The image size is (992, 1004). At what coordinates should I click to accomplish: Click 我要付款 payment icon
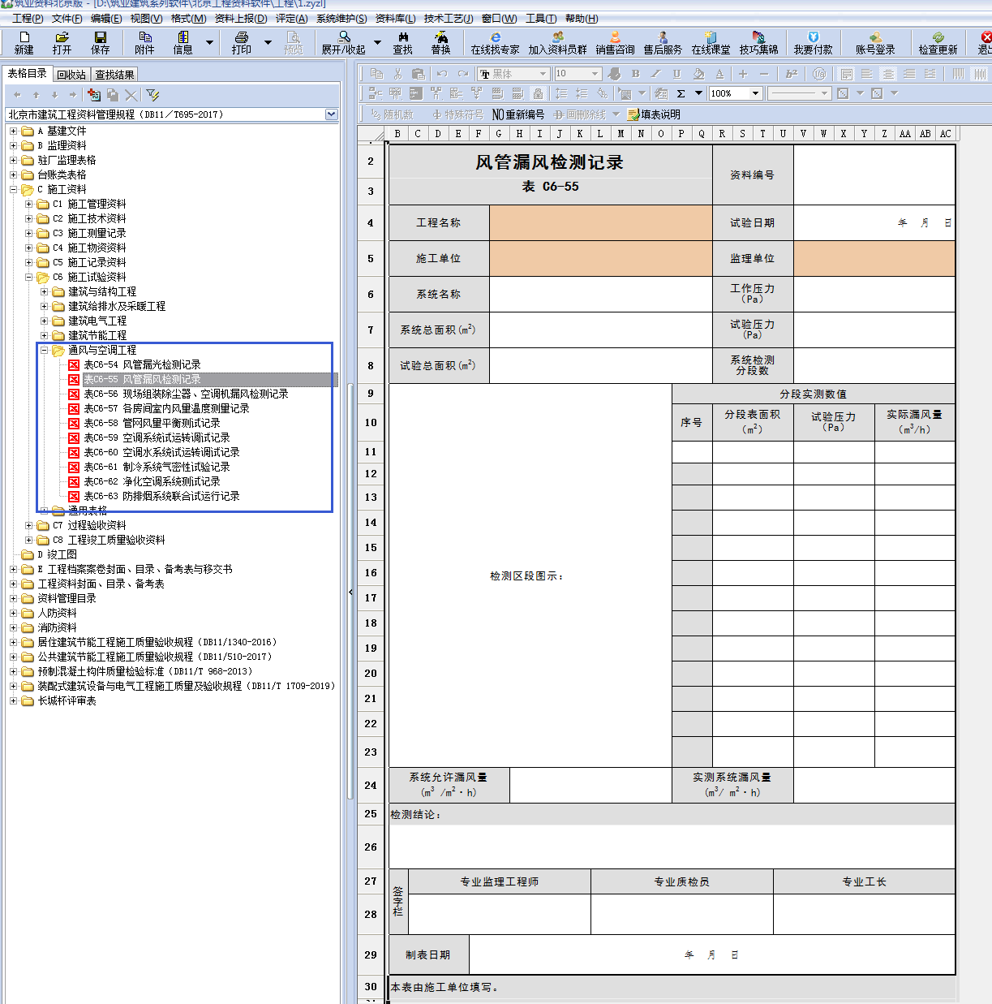(813, 42)
